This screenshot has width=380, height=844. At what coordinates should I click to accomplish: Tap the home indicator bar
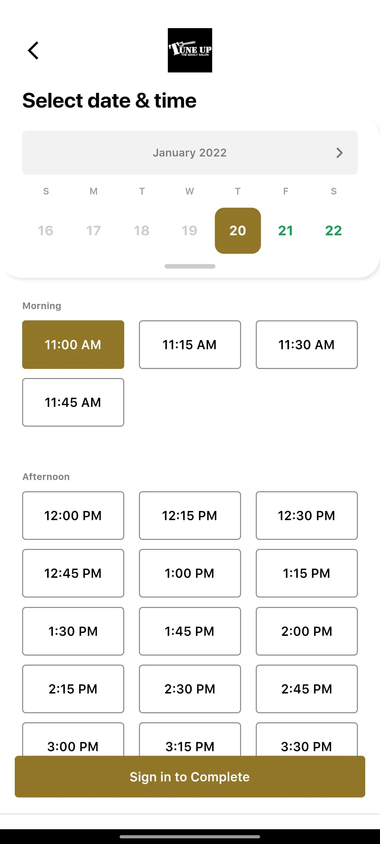point(190,837)
